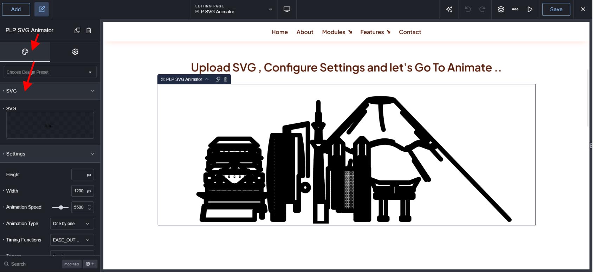Open the Choose Design Preset dropdown
The image size is (596, 274).
coord(50,72)
